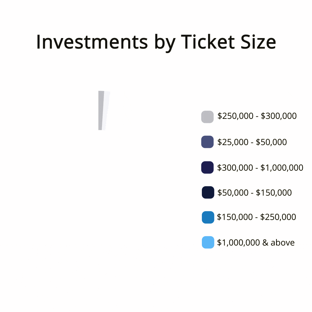Select the $150,000 - $250,000 legend label
312x312 pixels.
point(256,217)
